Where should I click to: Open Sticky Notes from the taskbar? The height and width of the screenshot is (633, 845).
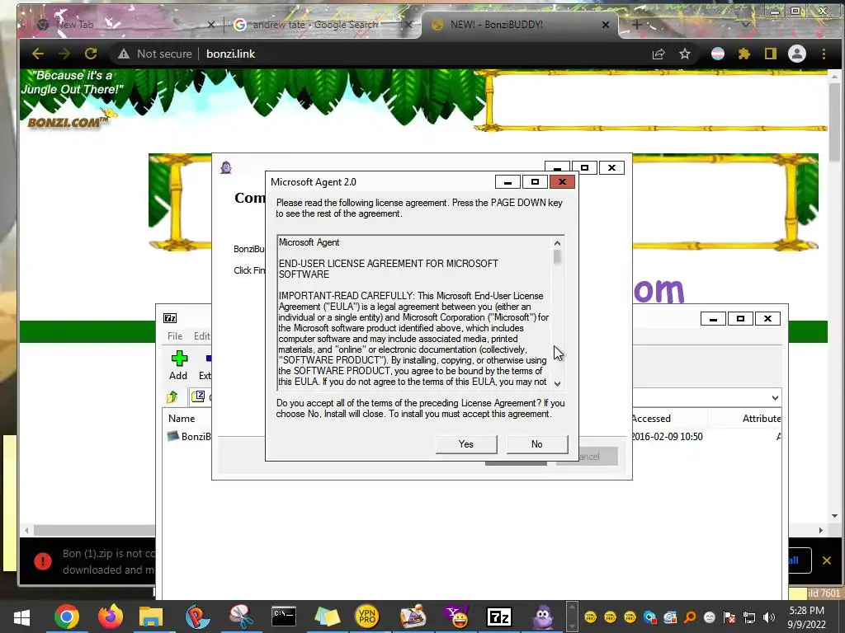coord(327,617)
